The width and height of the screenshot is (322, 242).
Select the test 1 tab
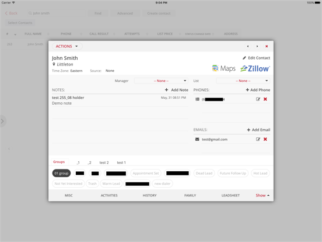click(121, 163)
